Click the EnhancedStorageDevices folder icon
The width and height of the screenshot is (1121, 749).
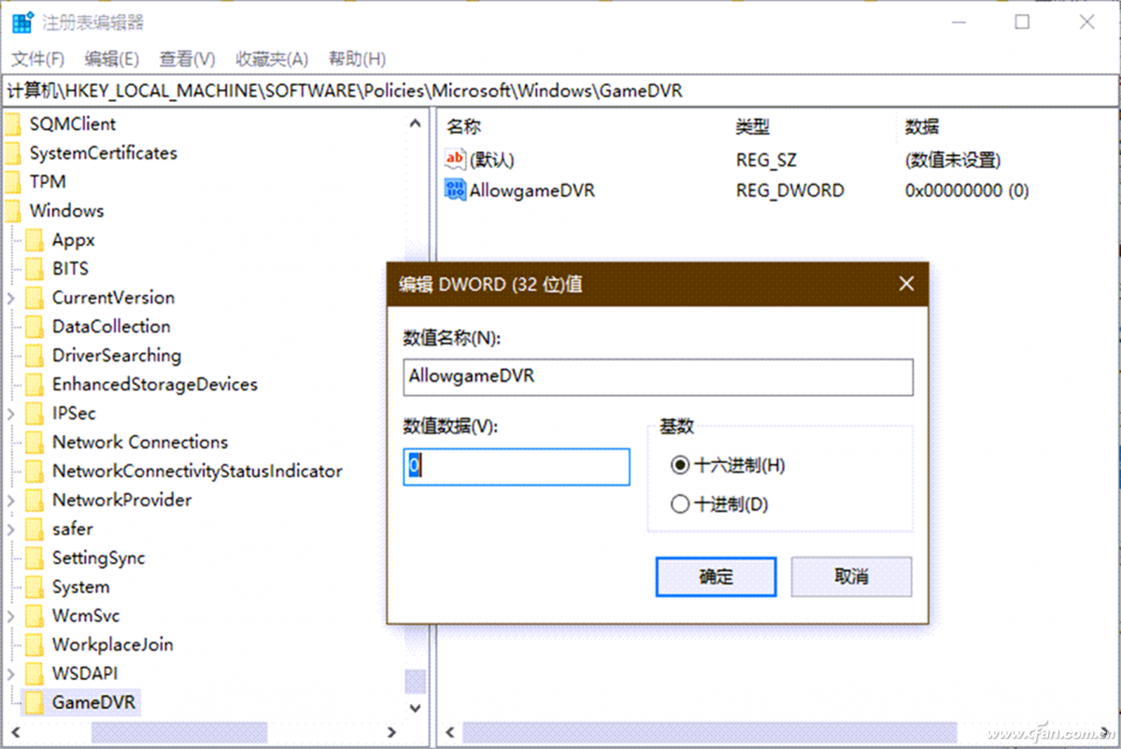[x=35, y=385]
